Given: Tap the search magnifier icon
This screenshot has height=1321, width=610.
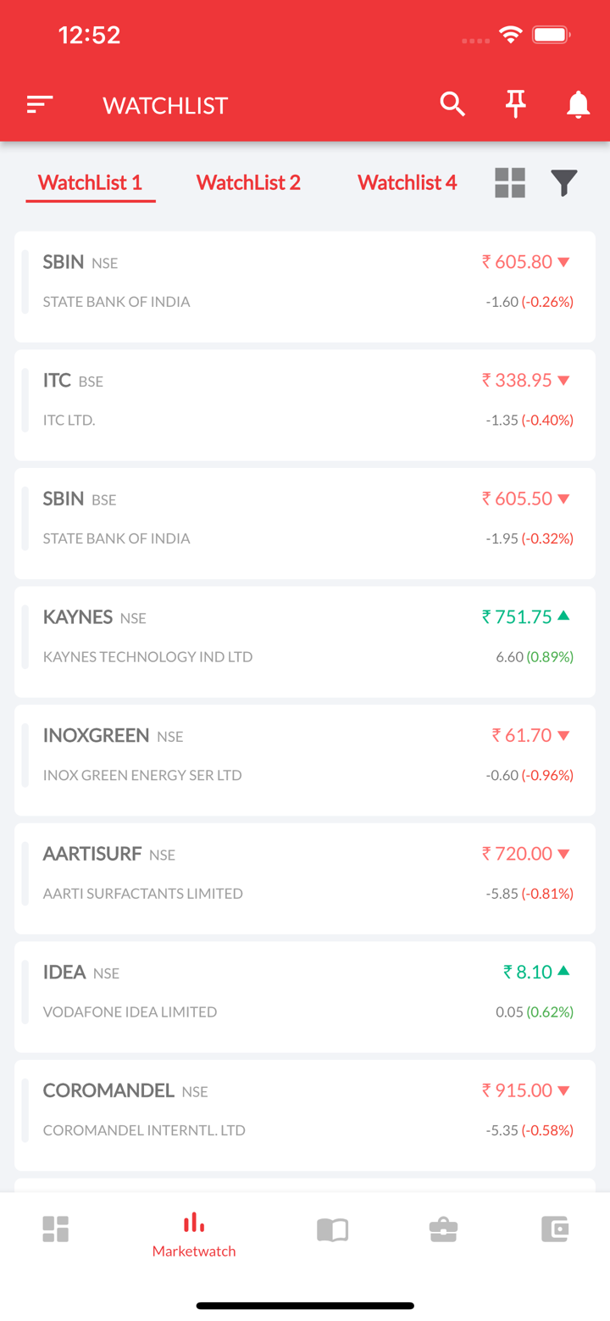Looking at the screenshot, I should (x=452, y=104).
